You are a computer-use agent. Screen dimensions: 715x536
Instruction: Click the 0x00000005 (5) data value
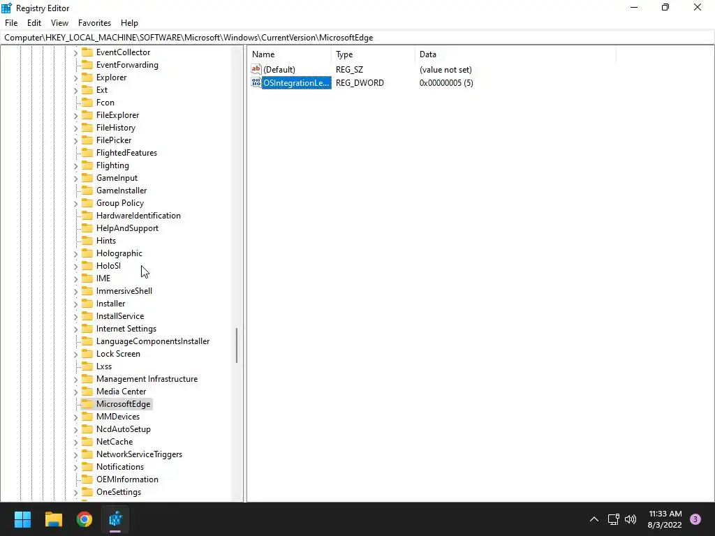tap(446, 83)
